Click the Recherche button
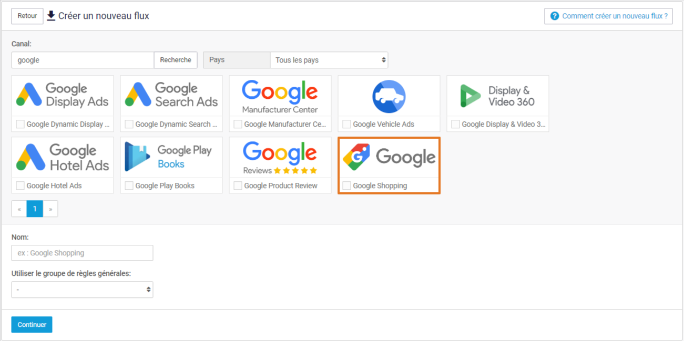 176,60
